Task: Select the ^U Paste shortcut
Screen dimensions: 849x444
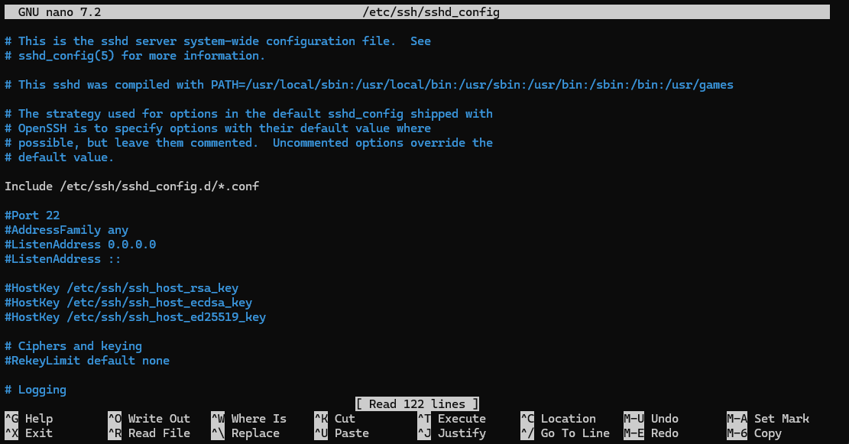Action: (x=342, y=433)
